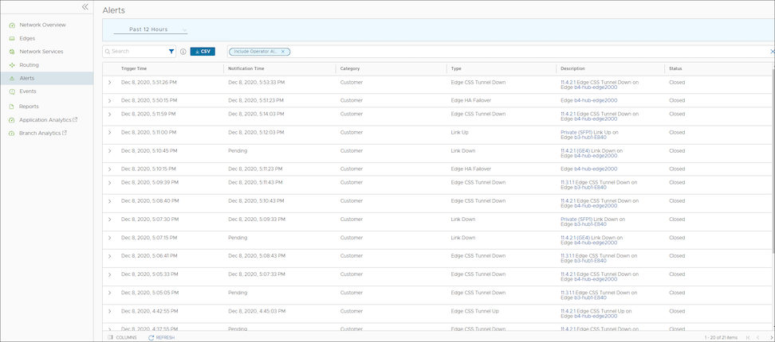The image size is (775, 342).
Task: Clear all filters with the X icon
Action: [771, 52]
